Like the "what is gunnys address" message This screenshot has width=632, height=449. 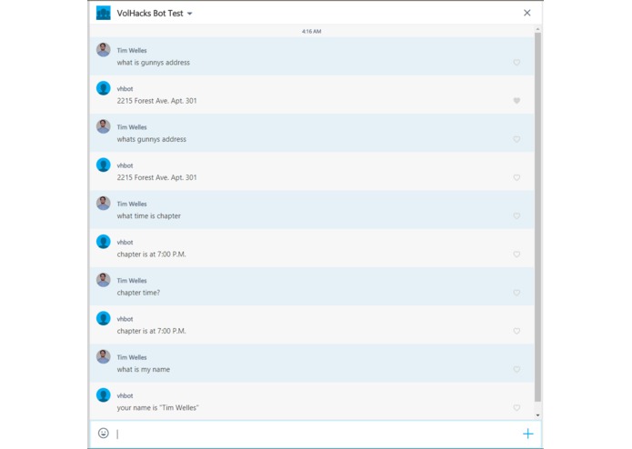(x=517, y=63)
